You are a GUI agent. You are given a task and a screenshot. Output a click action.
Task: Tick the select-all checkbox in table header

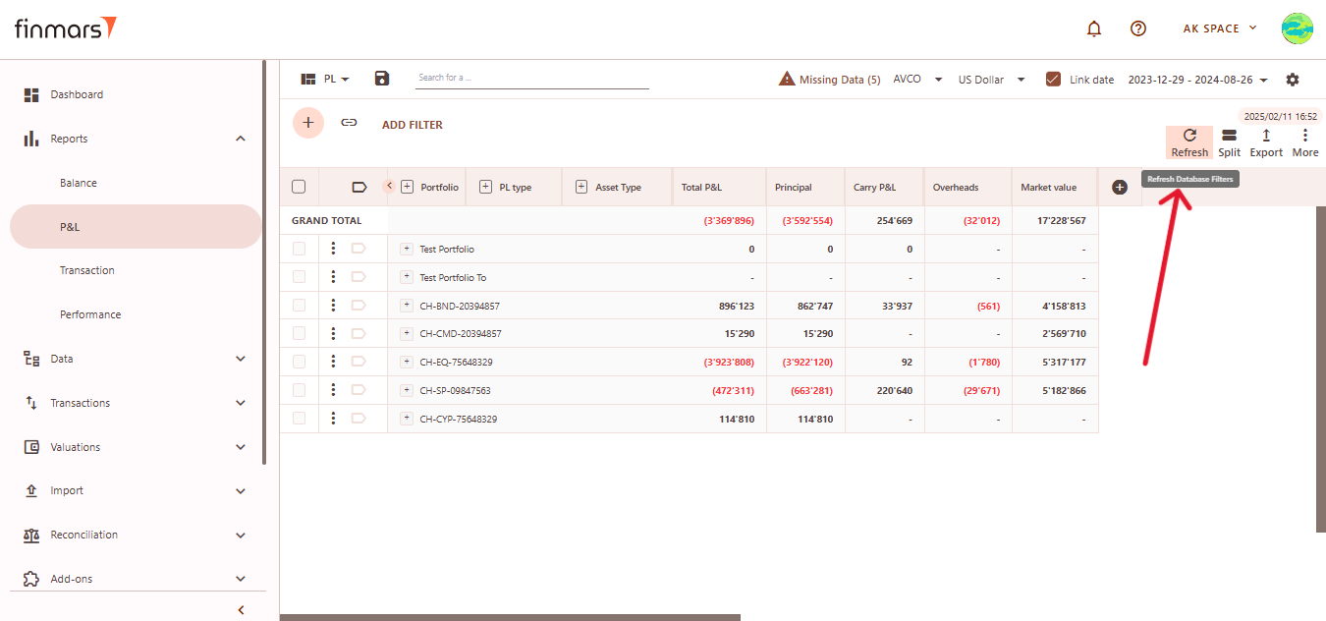pyautogui.click(x=299, y=187)
